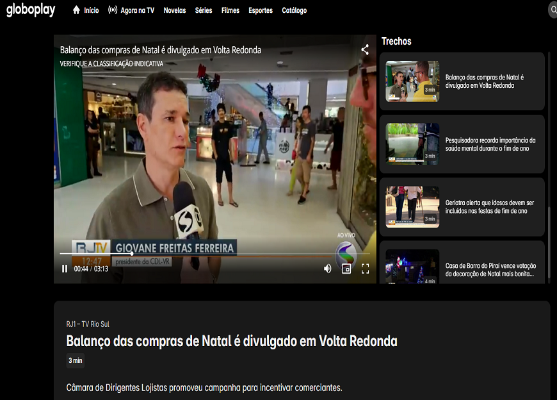This screenshot has height=400, width=557.
Task: Pause the video playback
Action: (64, 269)
